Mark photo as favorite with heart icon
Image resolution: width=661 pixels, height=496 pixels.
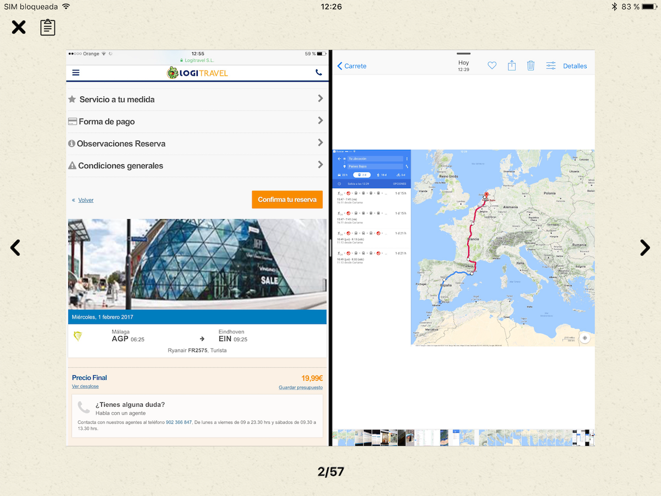click(492, 66)
